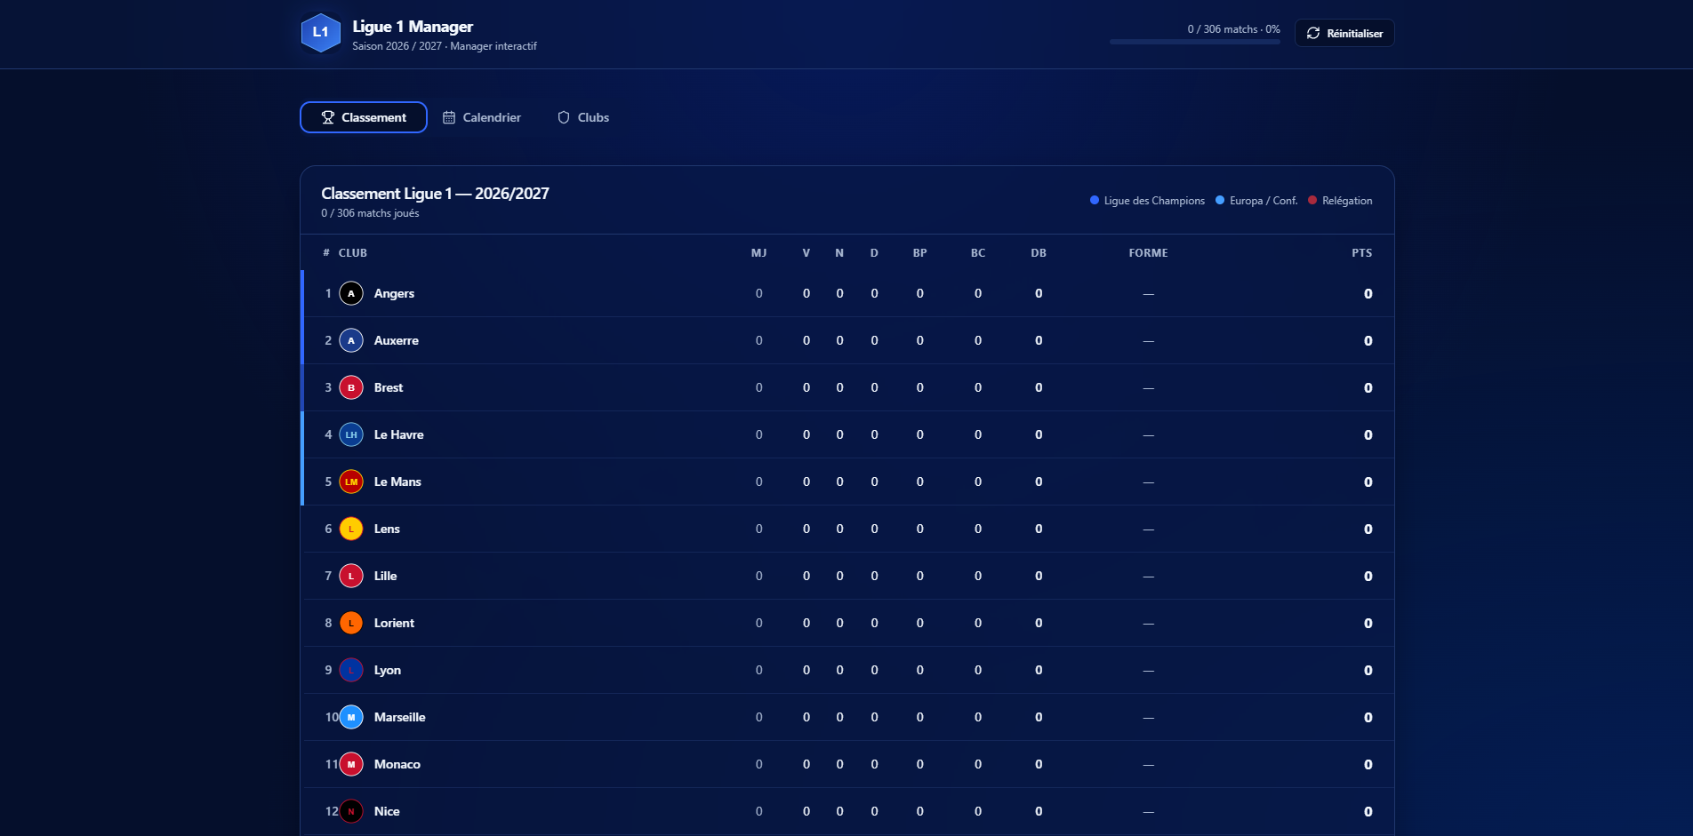The width and height of the screenshot is (1693, 836).
Task: Select the Angers club name
Action: [x=394, y=293]
